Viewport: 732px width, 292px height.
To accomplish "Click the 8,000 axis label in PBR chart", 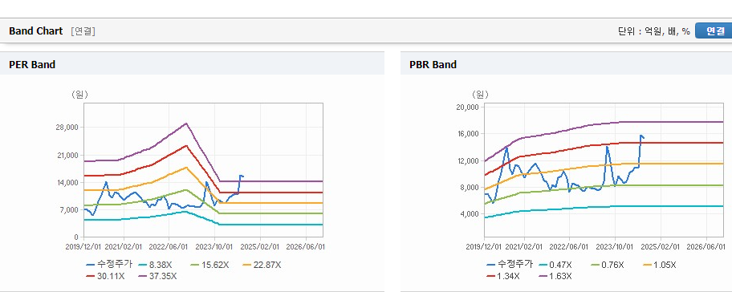I will (470, 188).
